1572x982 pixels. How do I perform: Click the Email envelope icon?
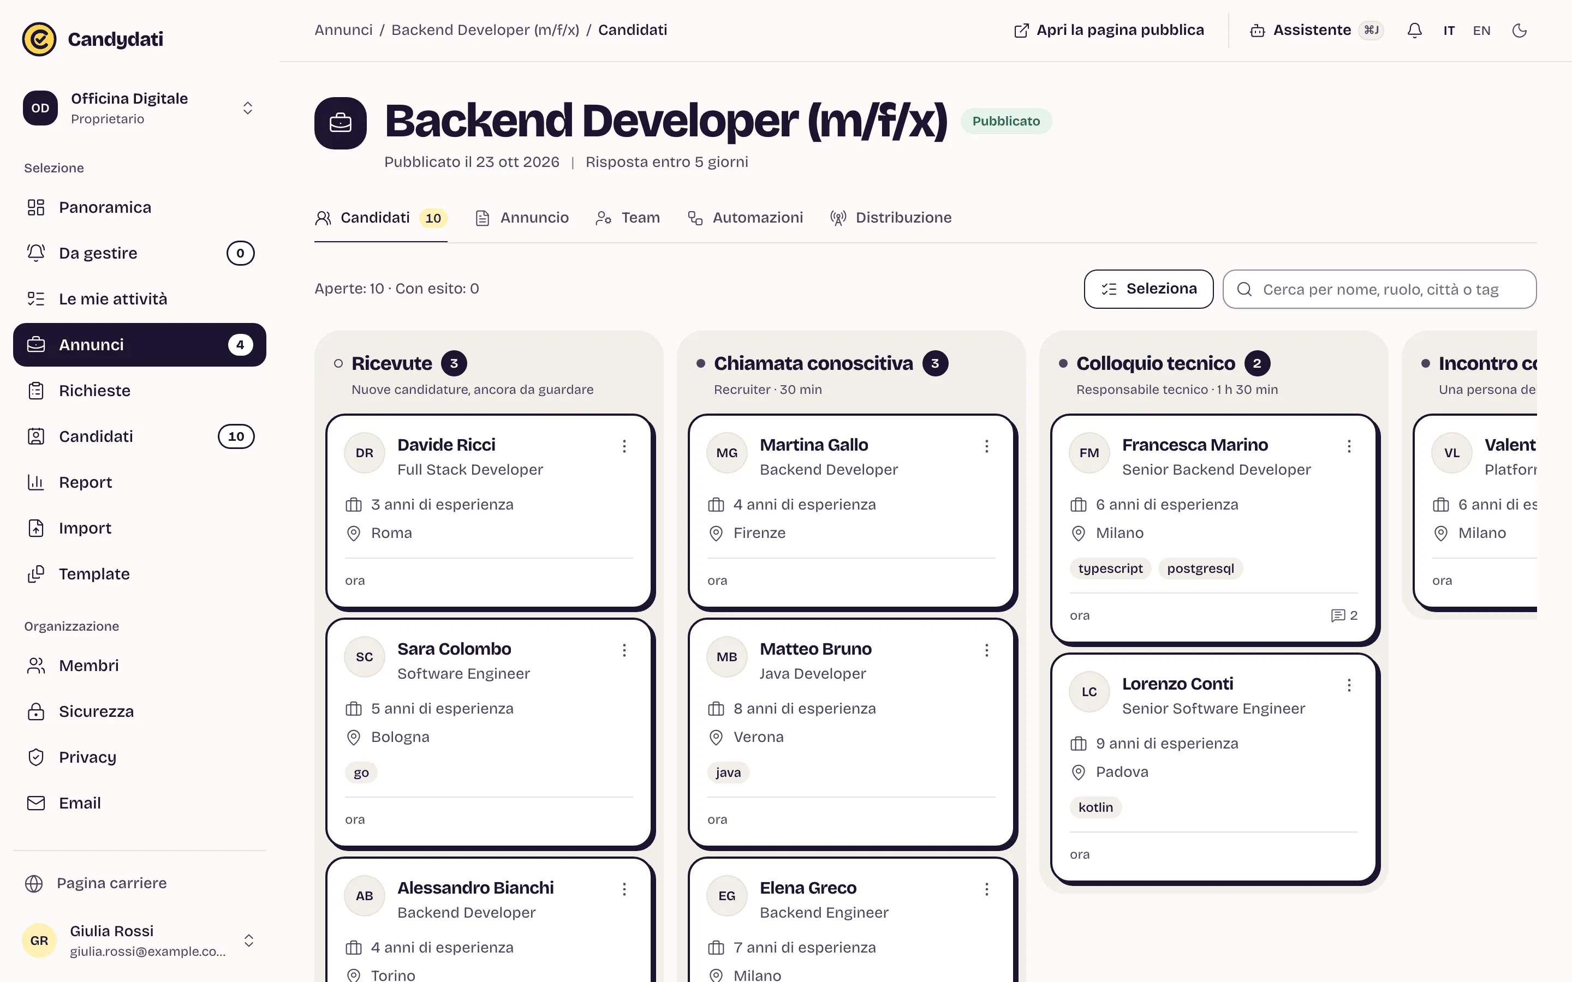click(35, 803)
